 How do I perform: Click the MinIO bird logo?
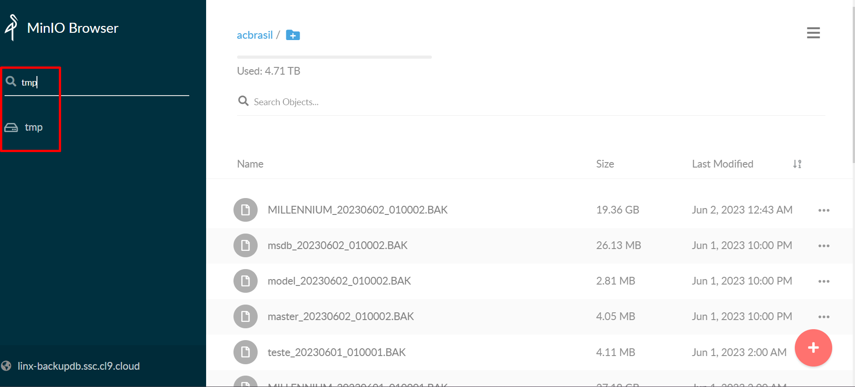(12, 27)
